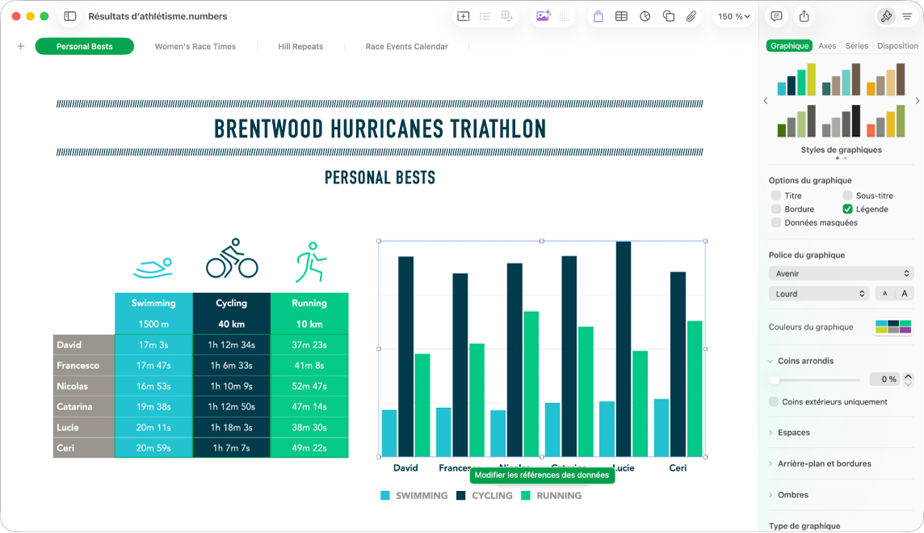Viewport: 924px width, 533px height.
Task: Enable the Titre checkbox
Action: pyautogui.click(x=778, y=195)
